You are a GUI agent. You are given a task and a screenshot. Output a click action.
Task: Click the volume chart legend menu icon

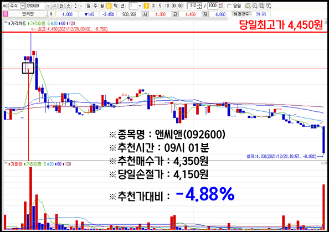click(x=6, y=163)
